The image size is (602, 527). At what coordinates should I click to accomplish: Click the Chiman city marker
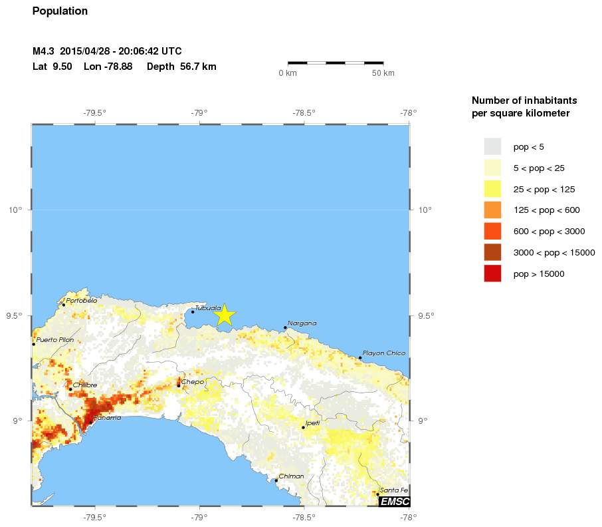(x=276, y=480)
